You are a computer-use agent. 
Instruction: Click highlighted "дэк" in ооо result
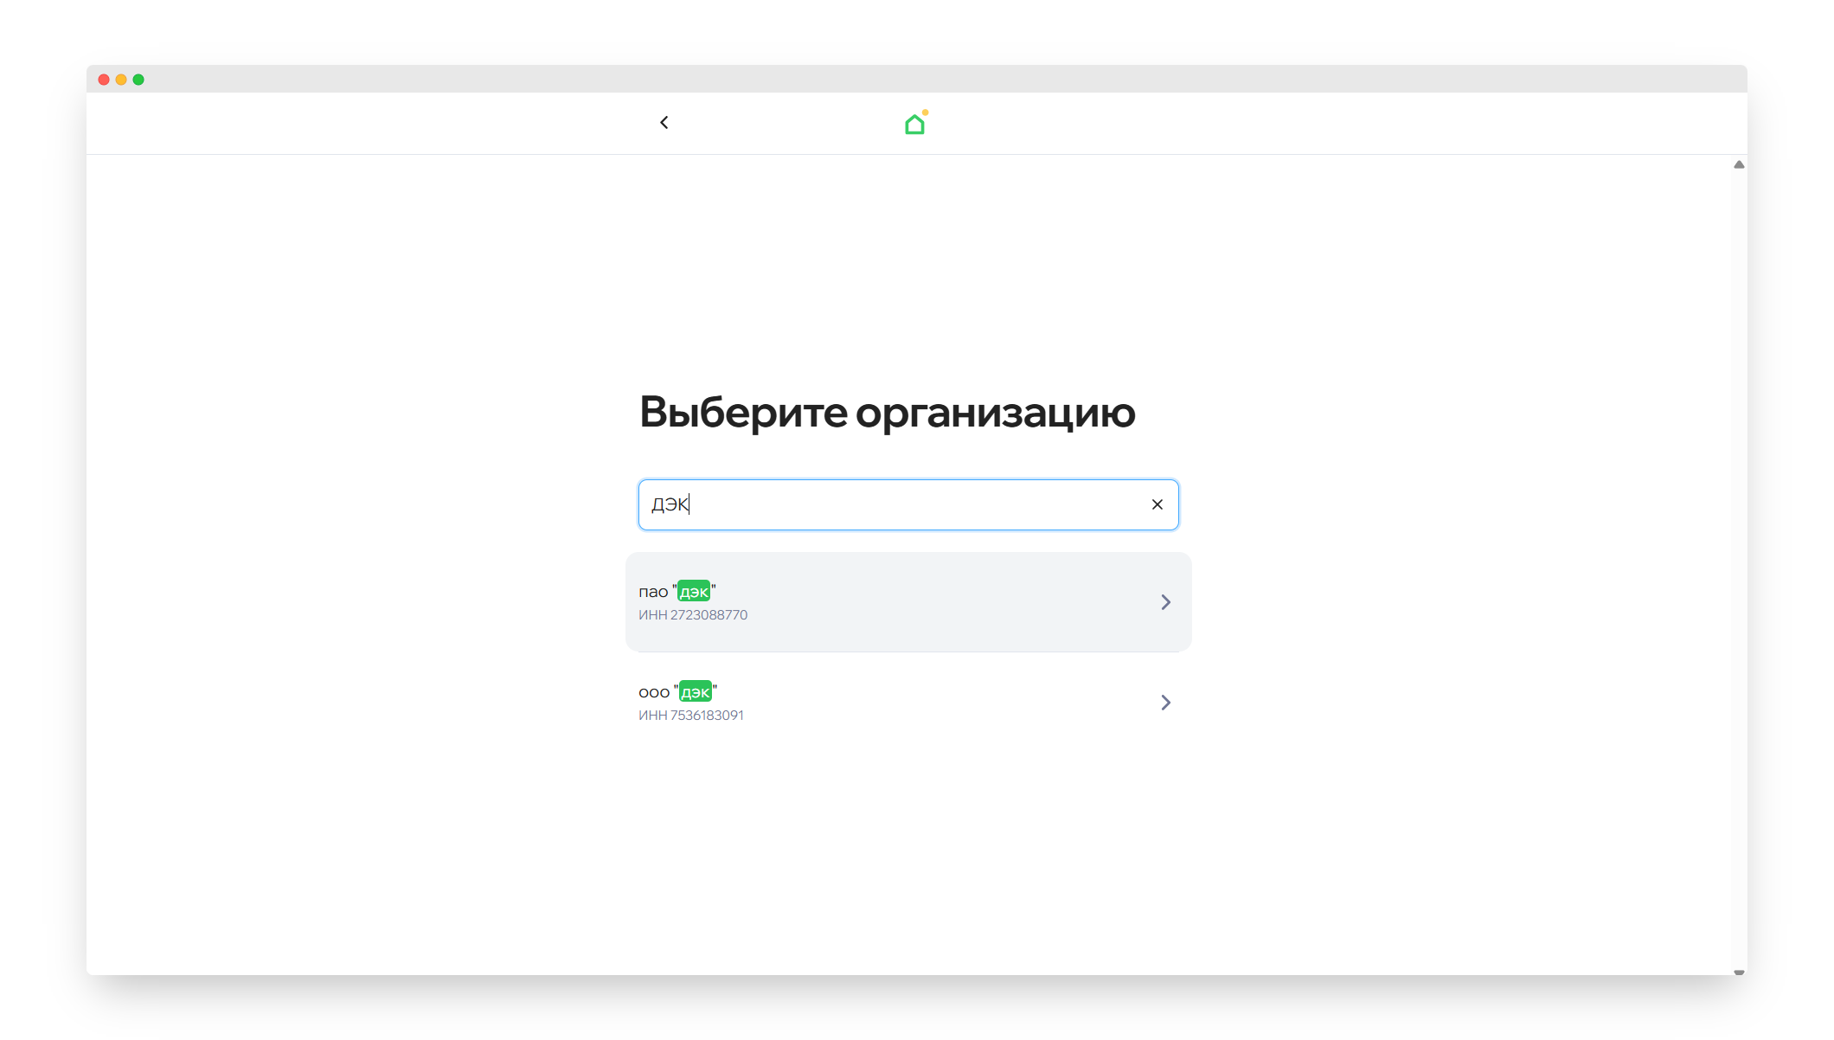pyautogui.click(x=696, y=692)
